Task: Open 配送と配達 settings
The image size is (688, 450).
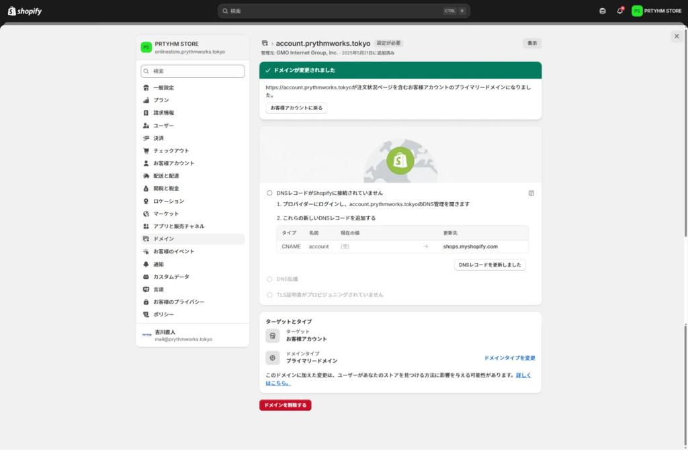Action: pyautogui.click(x=193, y=176)
